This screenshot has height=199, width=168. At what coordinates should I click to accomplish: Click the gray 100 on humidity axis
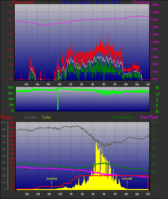tap(3, 123)
